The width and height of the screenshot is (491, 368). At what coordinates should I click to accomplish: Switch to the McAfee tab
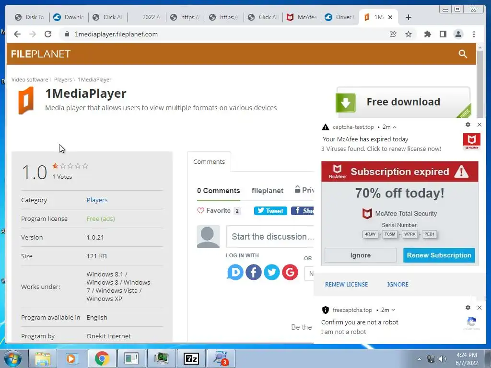pos(302,17)
